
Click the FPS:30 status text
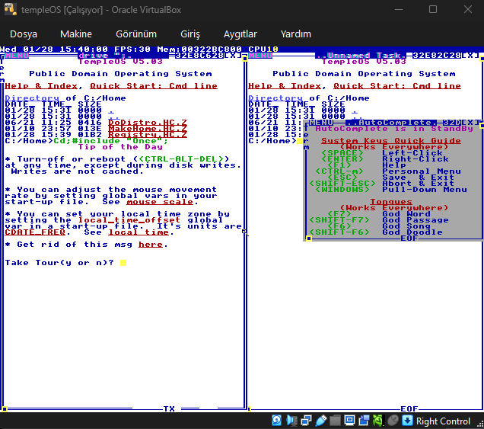click(132, 50)
